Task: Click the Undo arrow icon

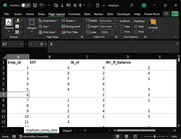Action: point(41,5)
